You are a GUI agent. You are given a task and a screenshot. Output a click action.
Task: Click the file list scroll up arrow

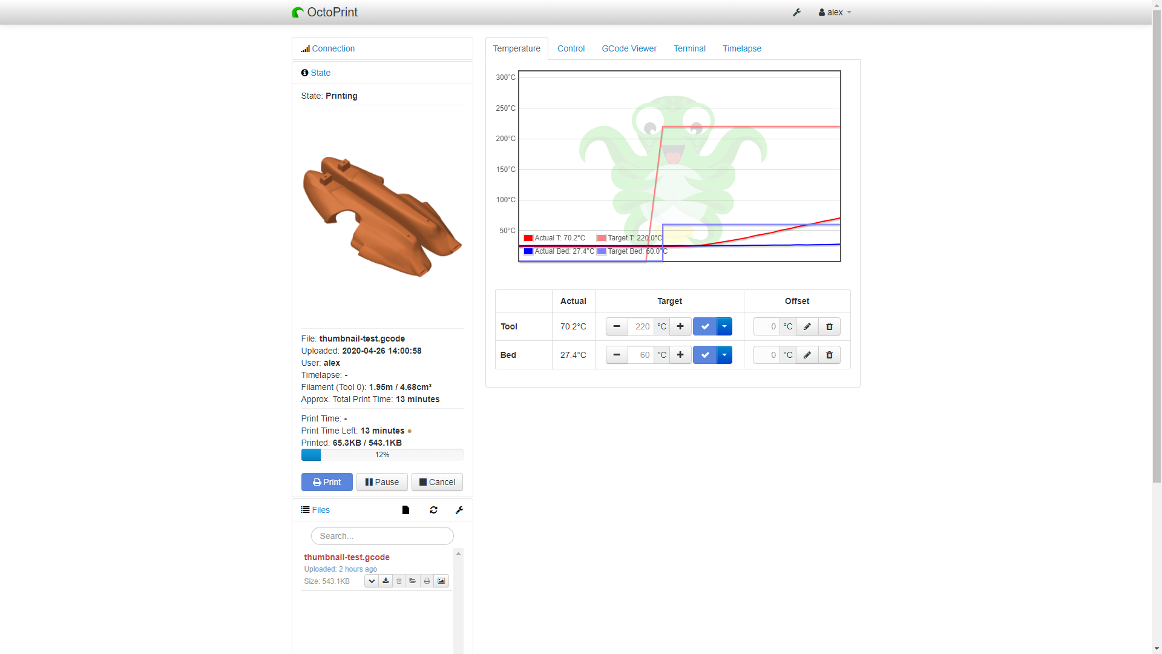458,553
